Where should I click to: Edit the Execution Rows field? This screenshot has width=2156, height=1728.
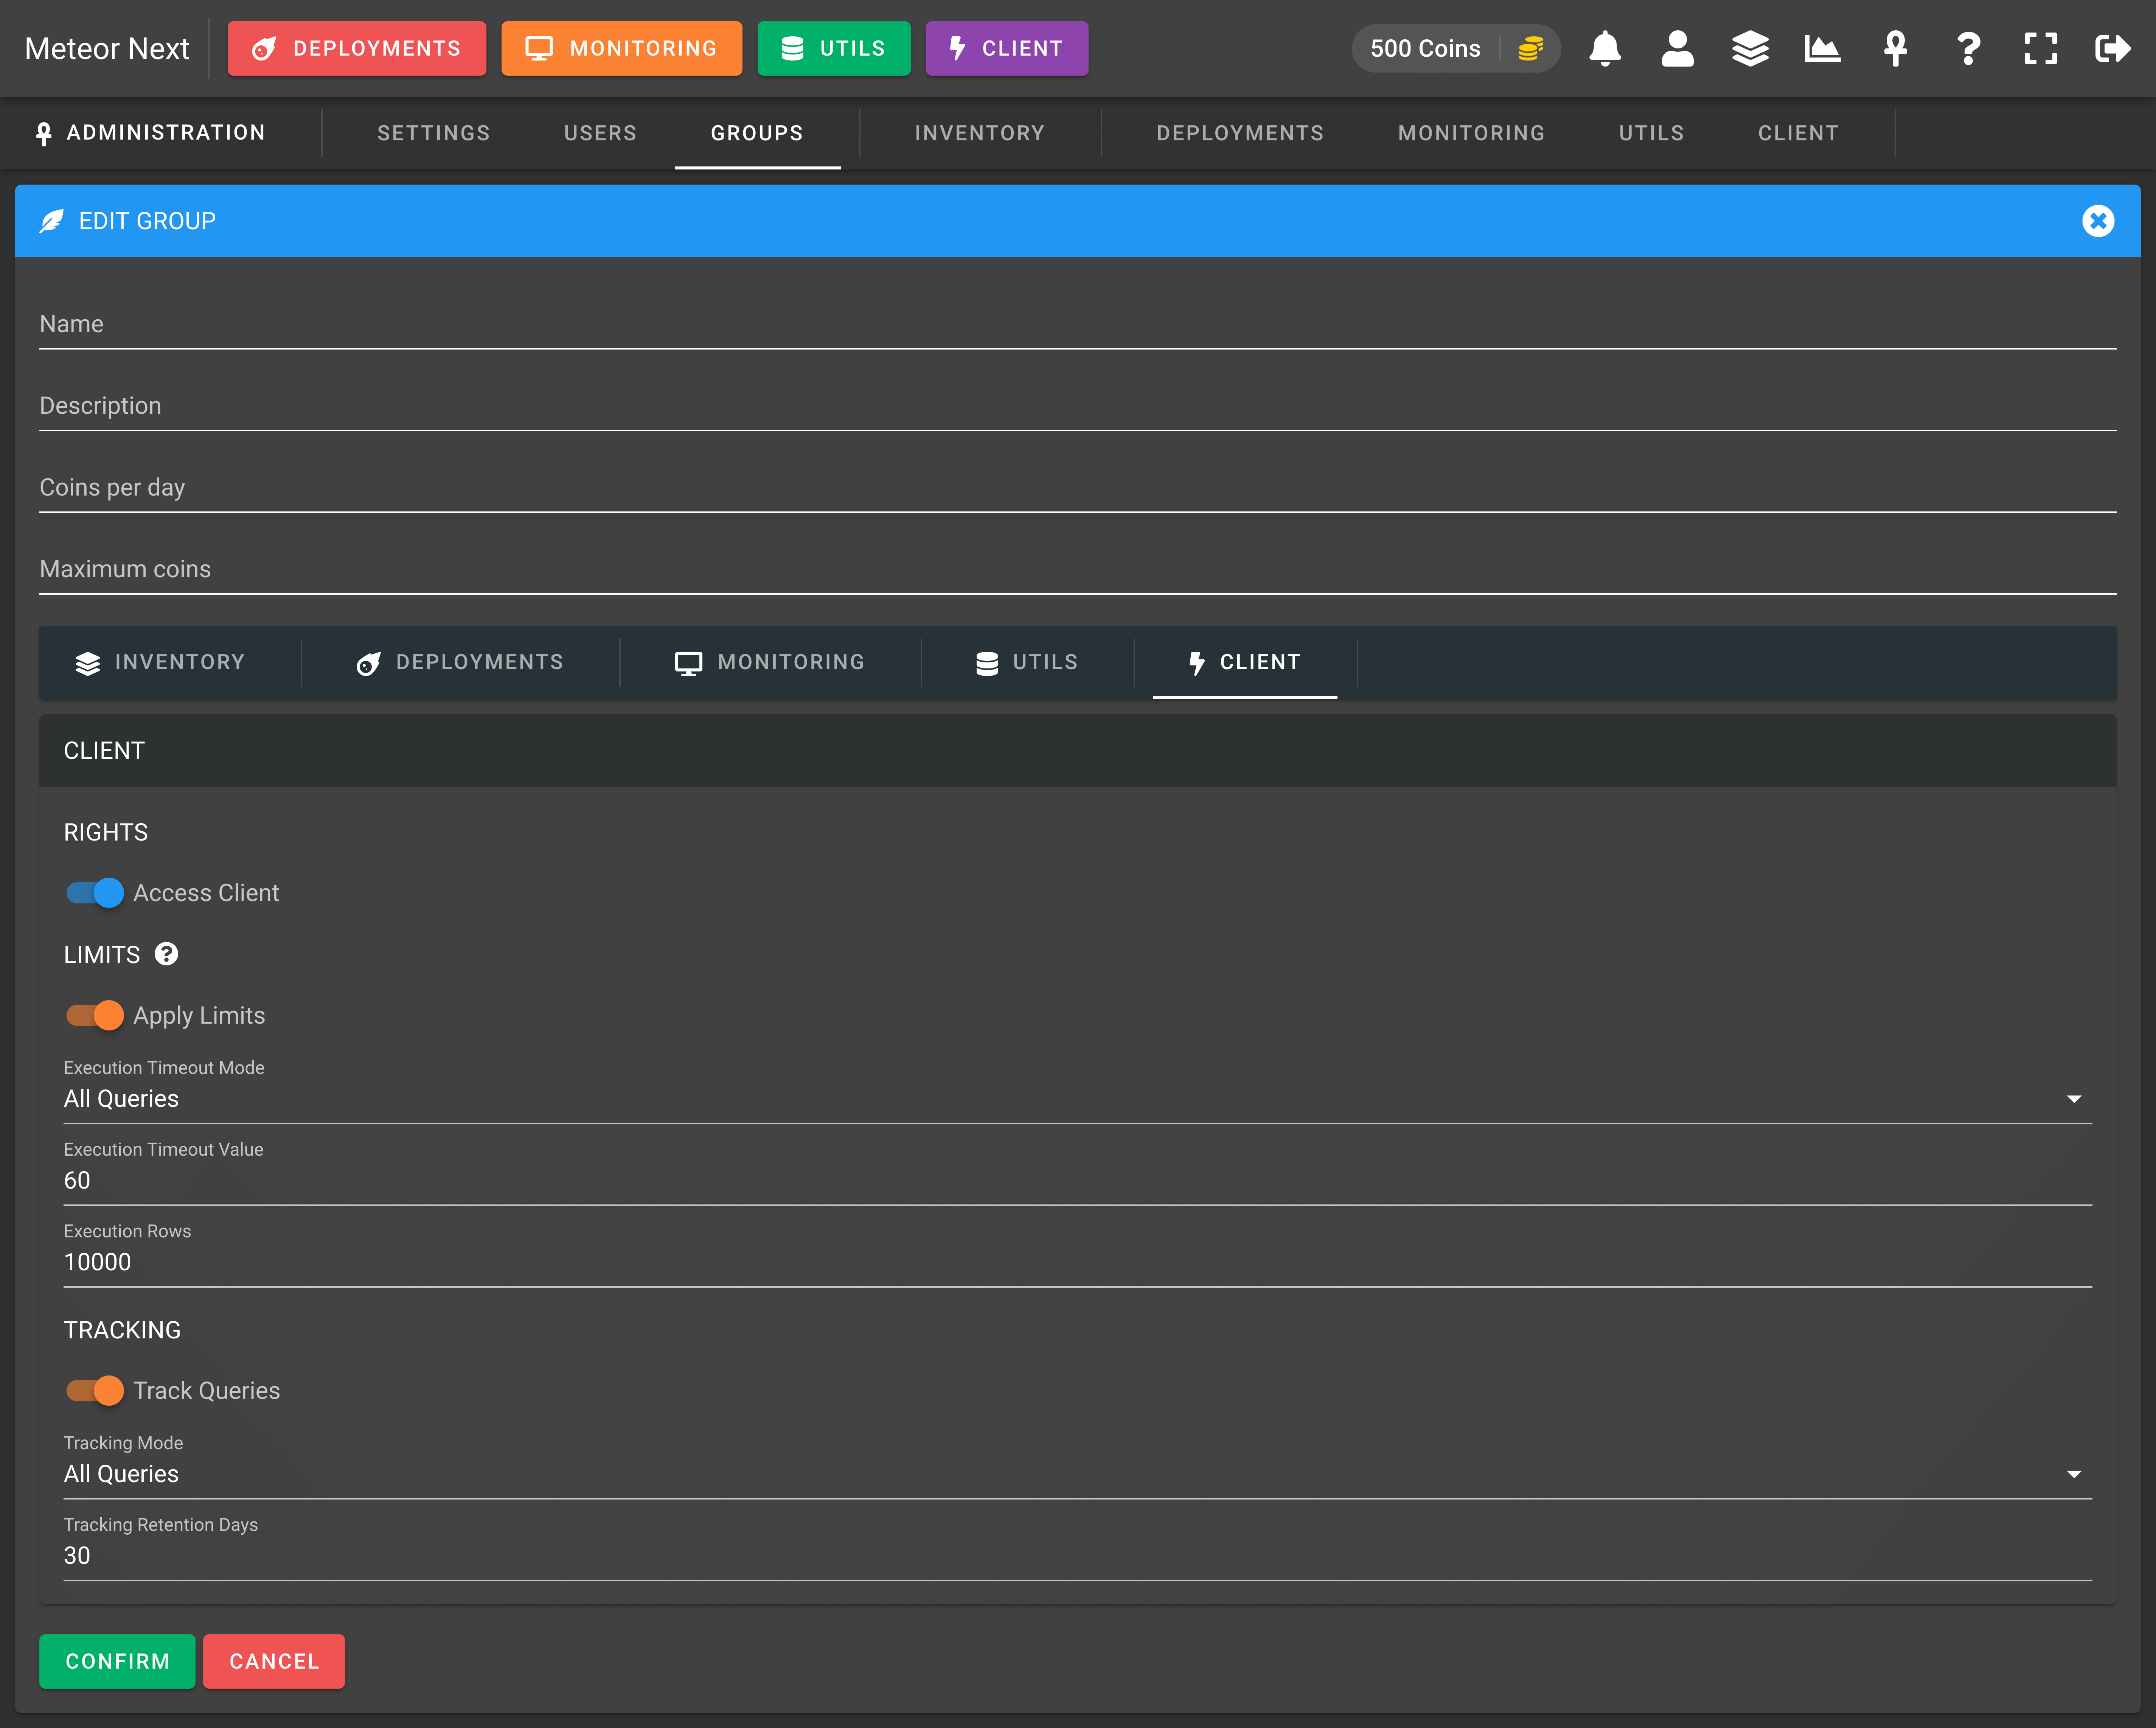(1078, 1262)
